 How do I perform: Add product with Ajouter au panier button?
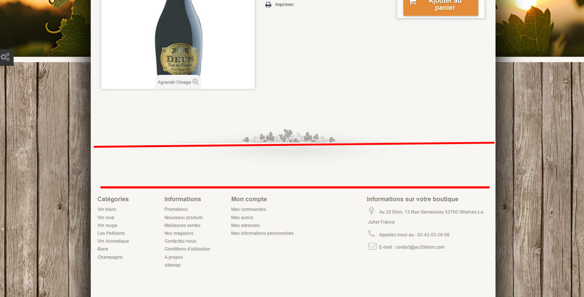coord(440,7)
